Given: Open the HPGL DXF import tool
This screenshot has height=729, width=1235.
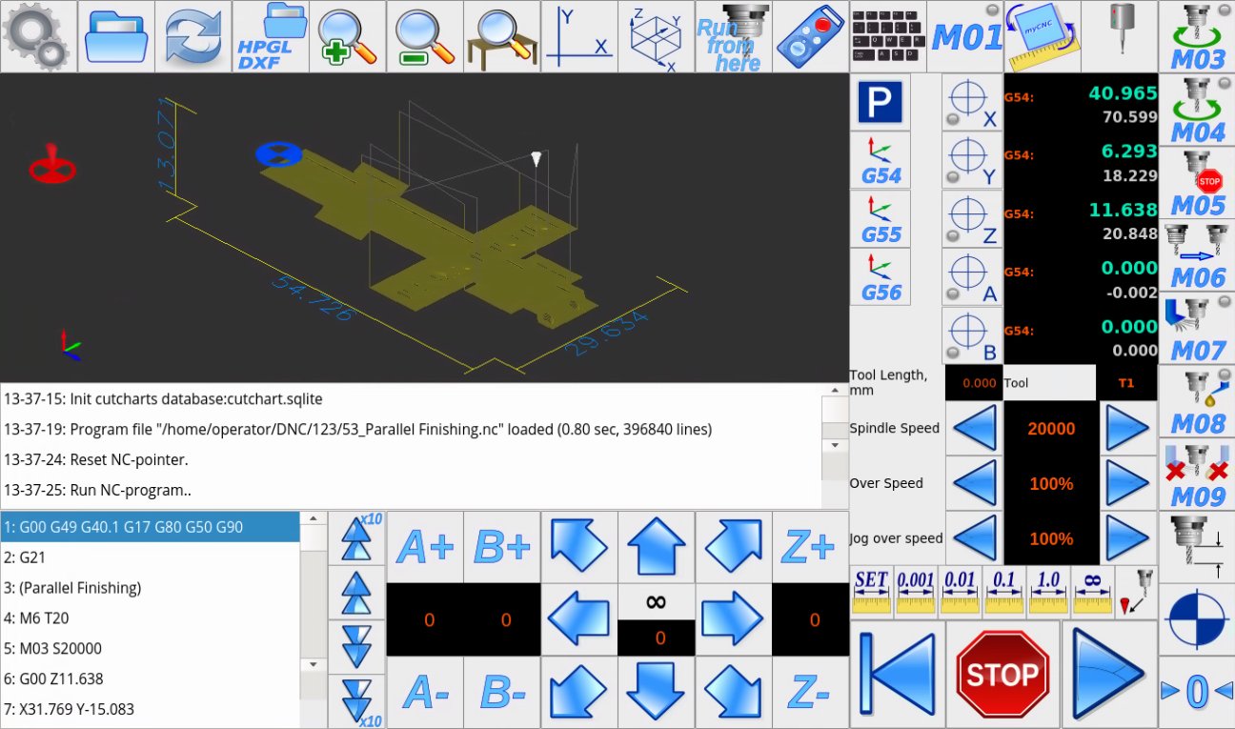Looking at the screenshot, I should (x=271, y=36).
